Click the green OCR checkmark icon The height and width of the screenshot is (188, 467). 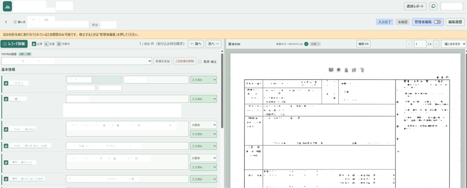(306, 44)
